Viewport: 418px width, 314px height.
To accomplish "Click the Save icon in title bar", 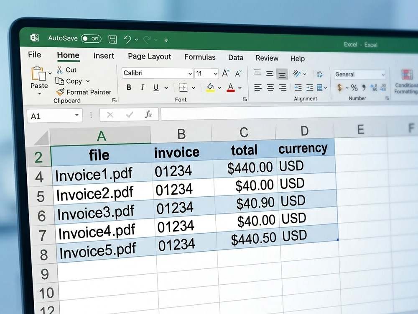I will point(113,39).
